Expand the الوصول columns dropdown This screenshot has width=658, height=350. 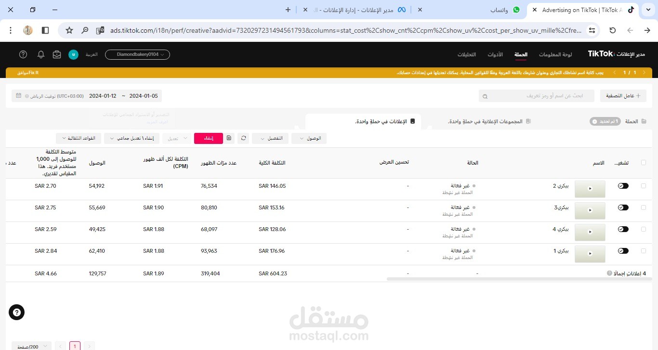coord(309,138)
